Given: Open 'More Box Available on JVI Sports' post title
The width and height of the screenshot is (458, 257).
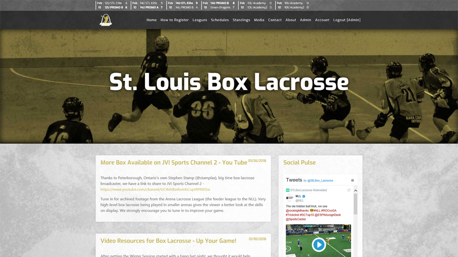Looking at the screenshot, I should click(174, 163).
